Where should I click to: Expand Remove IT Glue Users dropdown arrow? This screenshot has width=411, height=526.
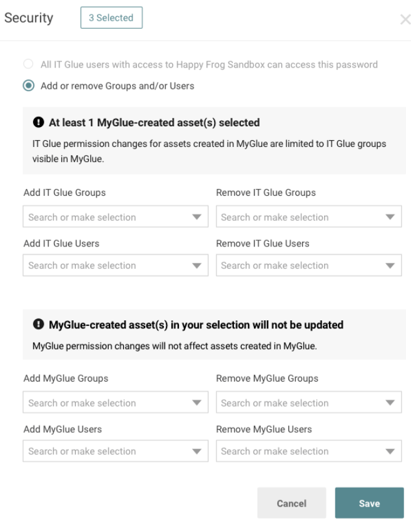click(x=390, y=266)
